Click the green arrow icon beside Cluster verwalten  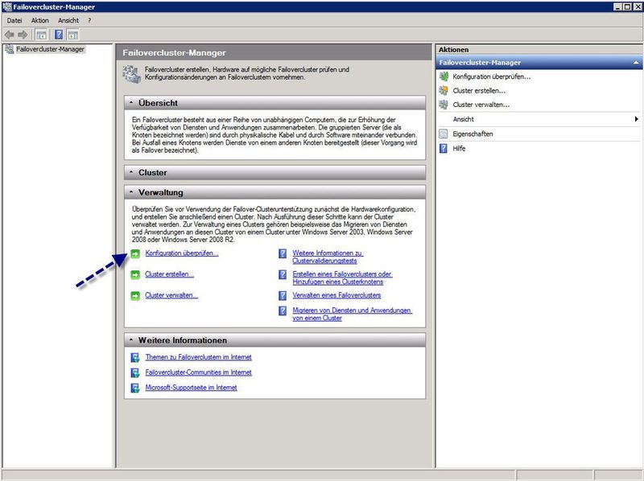(x=135, y=295)
